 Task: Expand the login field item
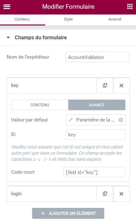pyautogui.click(x=52, y=194)
